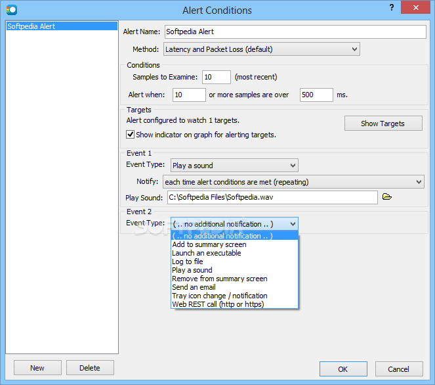Click the Alert Name input field
Viewport: 435px width, 385px height.
(295, 32)
